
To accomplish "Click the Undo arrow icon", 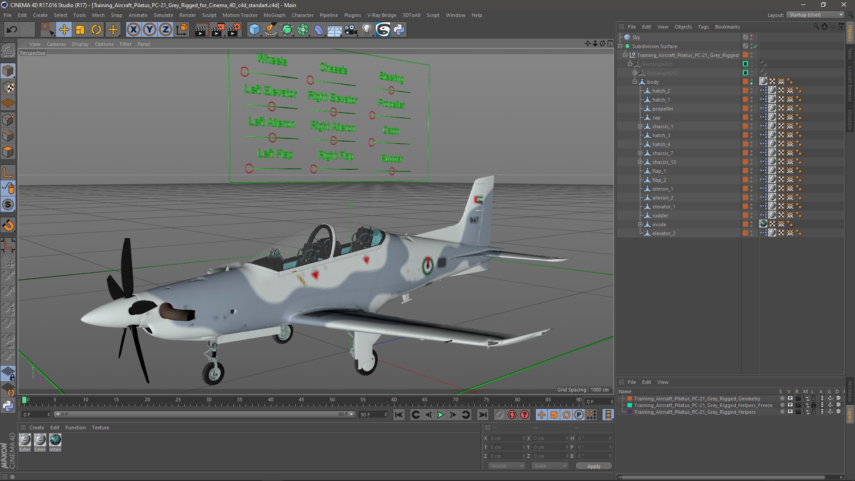I will pos(12,30).
